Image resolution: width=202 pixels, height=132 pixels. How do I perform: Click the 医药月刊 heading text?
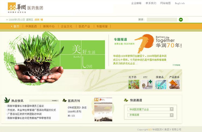74,101
